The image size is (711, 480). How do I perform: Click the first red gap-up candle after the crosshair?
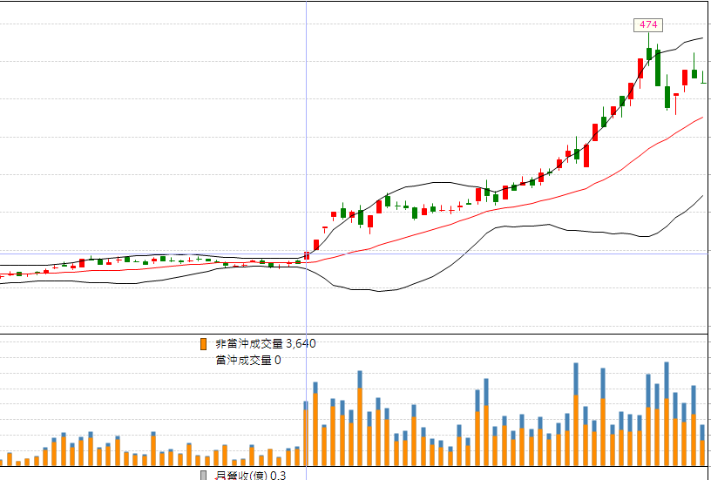(315, 245)
